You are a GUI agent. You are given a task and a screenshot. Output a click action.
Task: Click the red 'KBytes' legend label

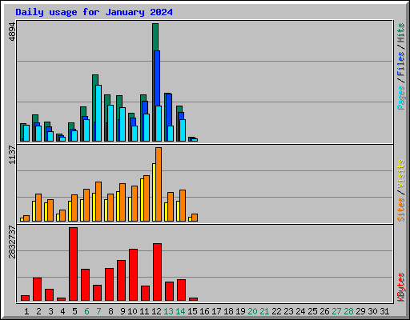pyautogui.click(x=401, y=287)
